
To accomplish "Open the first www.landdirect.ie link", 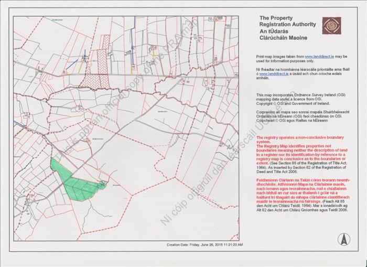I will click(x=319, y=57).
